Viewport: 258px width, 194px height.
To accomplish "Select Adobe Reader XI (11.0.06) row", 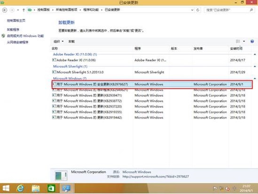I will (152, 60).
